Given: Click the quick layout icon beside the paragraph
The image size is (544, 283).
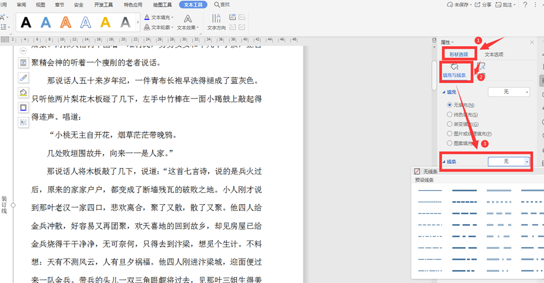Looking at the screenshot, I should pyautogui.click(x=24, y=63).
